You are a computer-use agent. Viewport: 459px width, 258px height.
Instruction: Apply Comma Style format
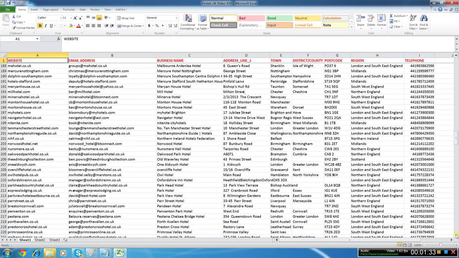point(162,26)
